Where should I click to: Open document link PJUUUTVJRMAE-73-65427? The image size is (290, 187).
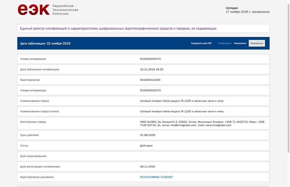click(x=156, y=177)
